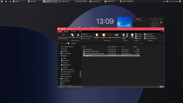Viewport: 183px width, 103px height.
Task: Open Сохраненные игры in the sidebar
Action: tap(67, 47)
